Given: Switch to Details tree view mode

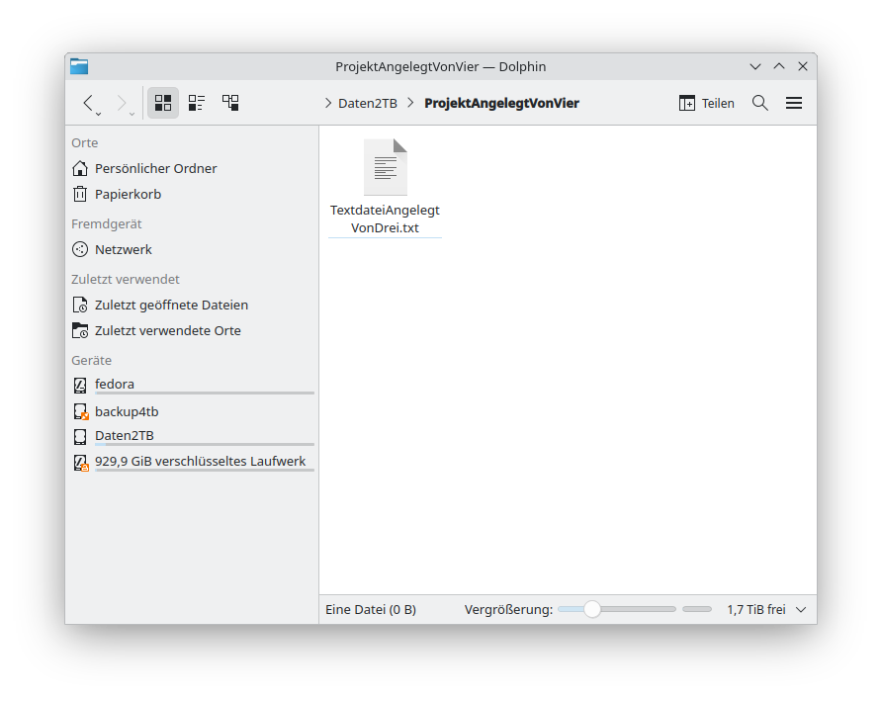Looking at the screenshot, I should tap(230, 103).
